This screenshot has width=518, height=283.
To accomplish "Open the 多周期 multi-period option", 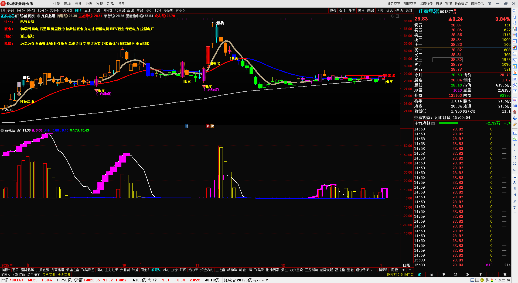I will pos(168,11).
